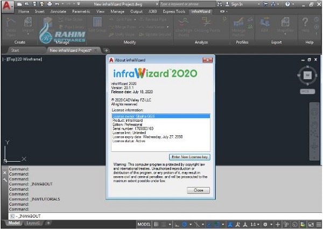
Task: Toggle annotation objects visibility in status bar
Action: (230, 225)
